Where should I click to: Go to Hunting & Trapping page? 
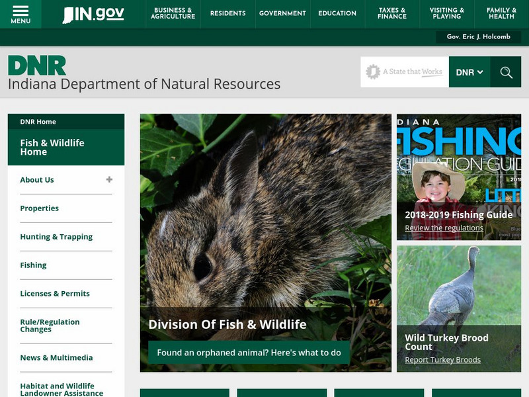[x=56, y=237]
